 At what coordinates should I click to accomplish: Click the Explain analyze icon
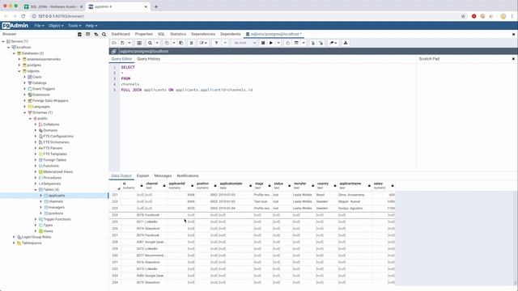click(296, 43)
